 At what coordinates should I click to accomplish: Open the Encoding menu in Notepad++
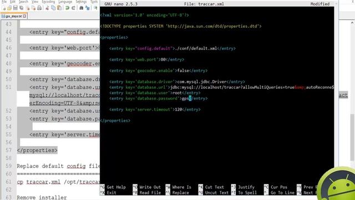(x=48, y=2)
